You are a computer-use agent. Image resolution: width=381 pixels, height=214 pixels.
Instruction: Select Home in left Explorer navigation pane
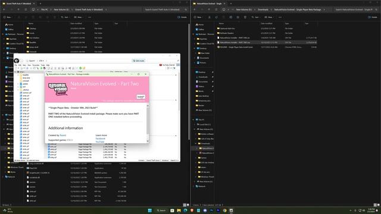coord(10,24)
